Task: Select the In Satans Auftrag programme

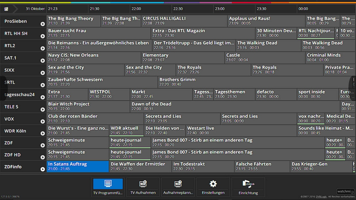Action: click(78, 166)
